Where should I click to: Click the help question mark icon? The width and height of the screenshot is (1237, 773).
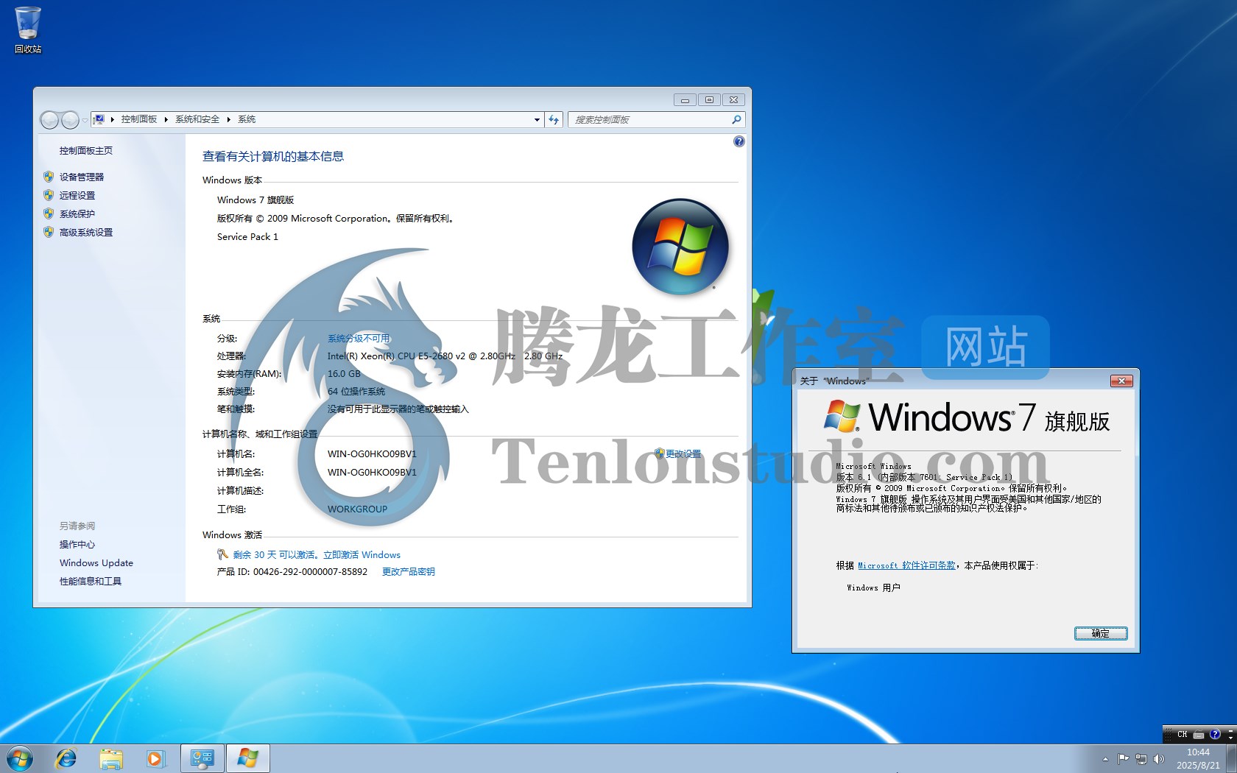pyautogui.click(x=739, y=141)
